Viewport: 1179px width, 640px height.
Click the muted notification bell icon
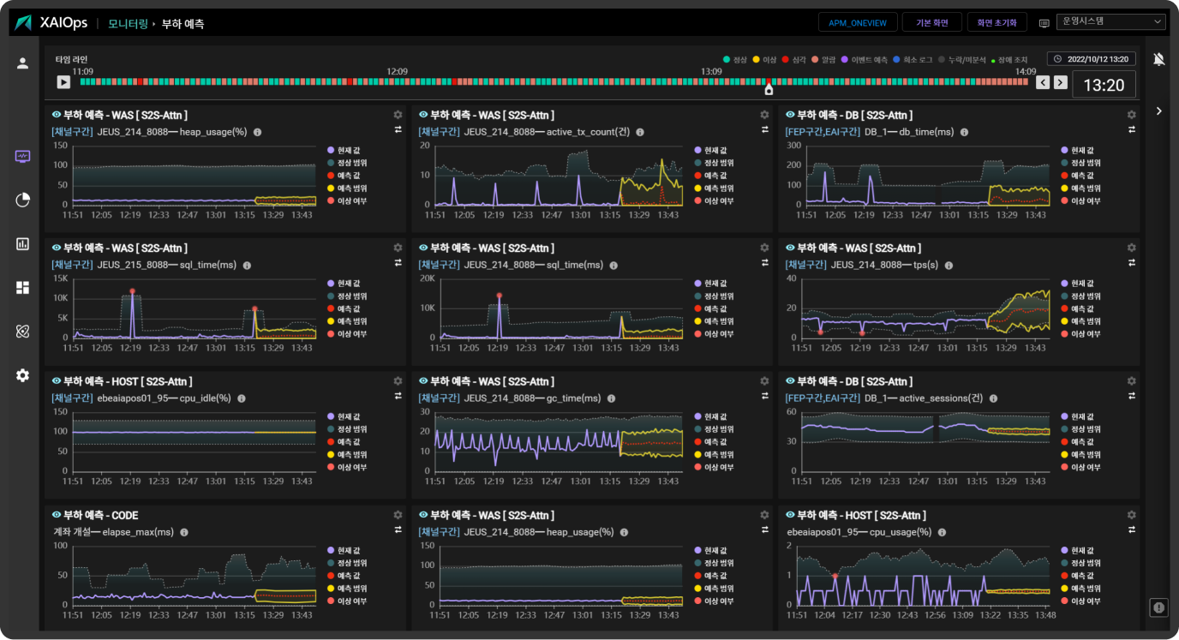(1158, 59)
